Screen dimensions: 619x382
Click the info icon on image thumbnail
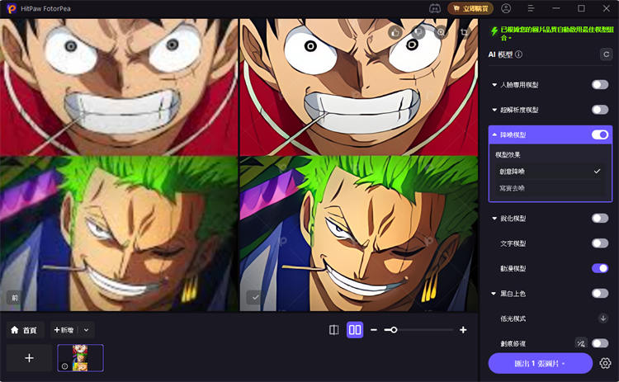tap(64, 366)
